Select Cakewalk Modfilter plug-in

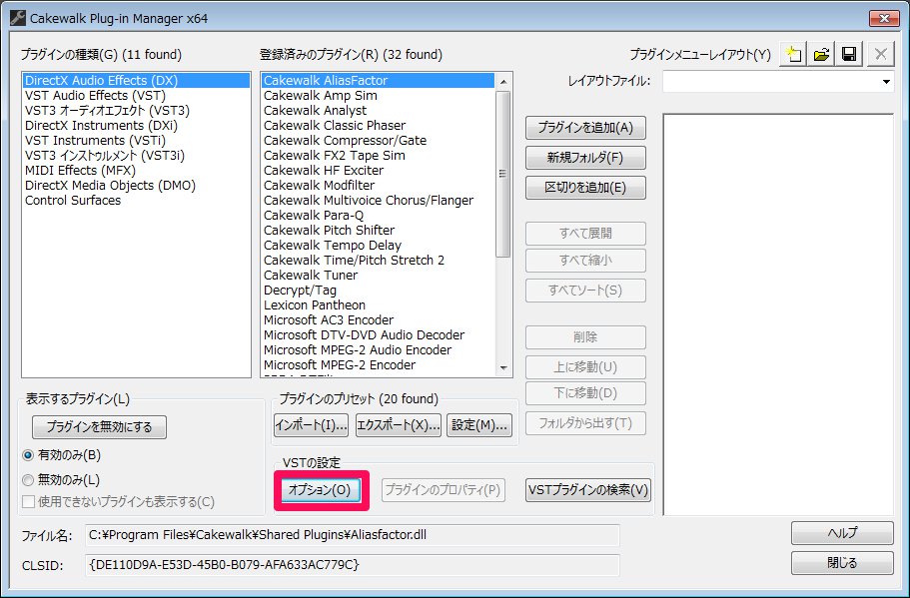pos(379,186)
